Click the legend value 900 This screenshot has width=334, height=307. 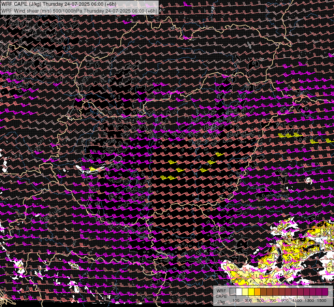coord(285,301)
